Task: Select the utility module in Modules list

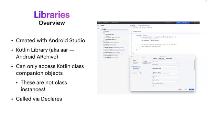Action: 147,63
